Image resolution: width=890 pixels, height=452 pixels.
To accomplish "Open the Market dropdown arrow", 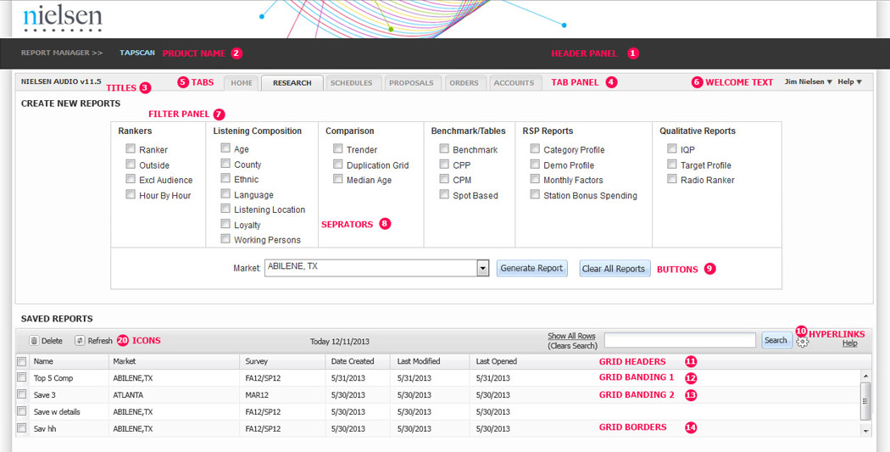I will pos(483,268).
